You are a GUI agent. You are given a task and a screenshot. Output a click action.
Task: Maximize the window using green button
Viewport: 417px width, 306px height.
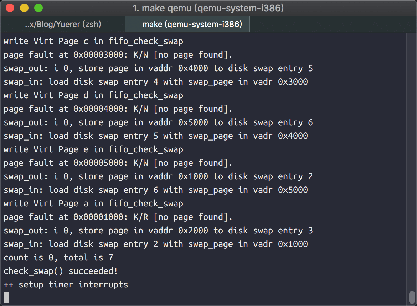tap(38, 8)
